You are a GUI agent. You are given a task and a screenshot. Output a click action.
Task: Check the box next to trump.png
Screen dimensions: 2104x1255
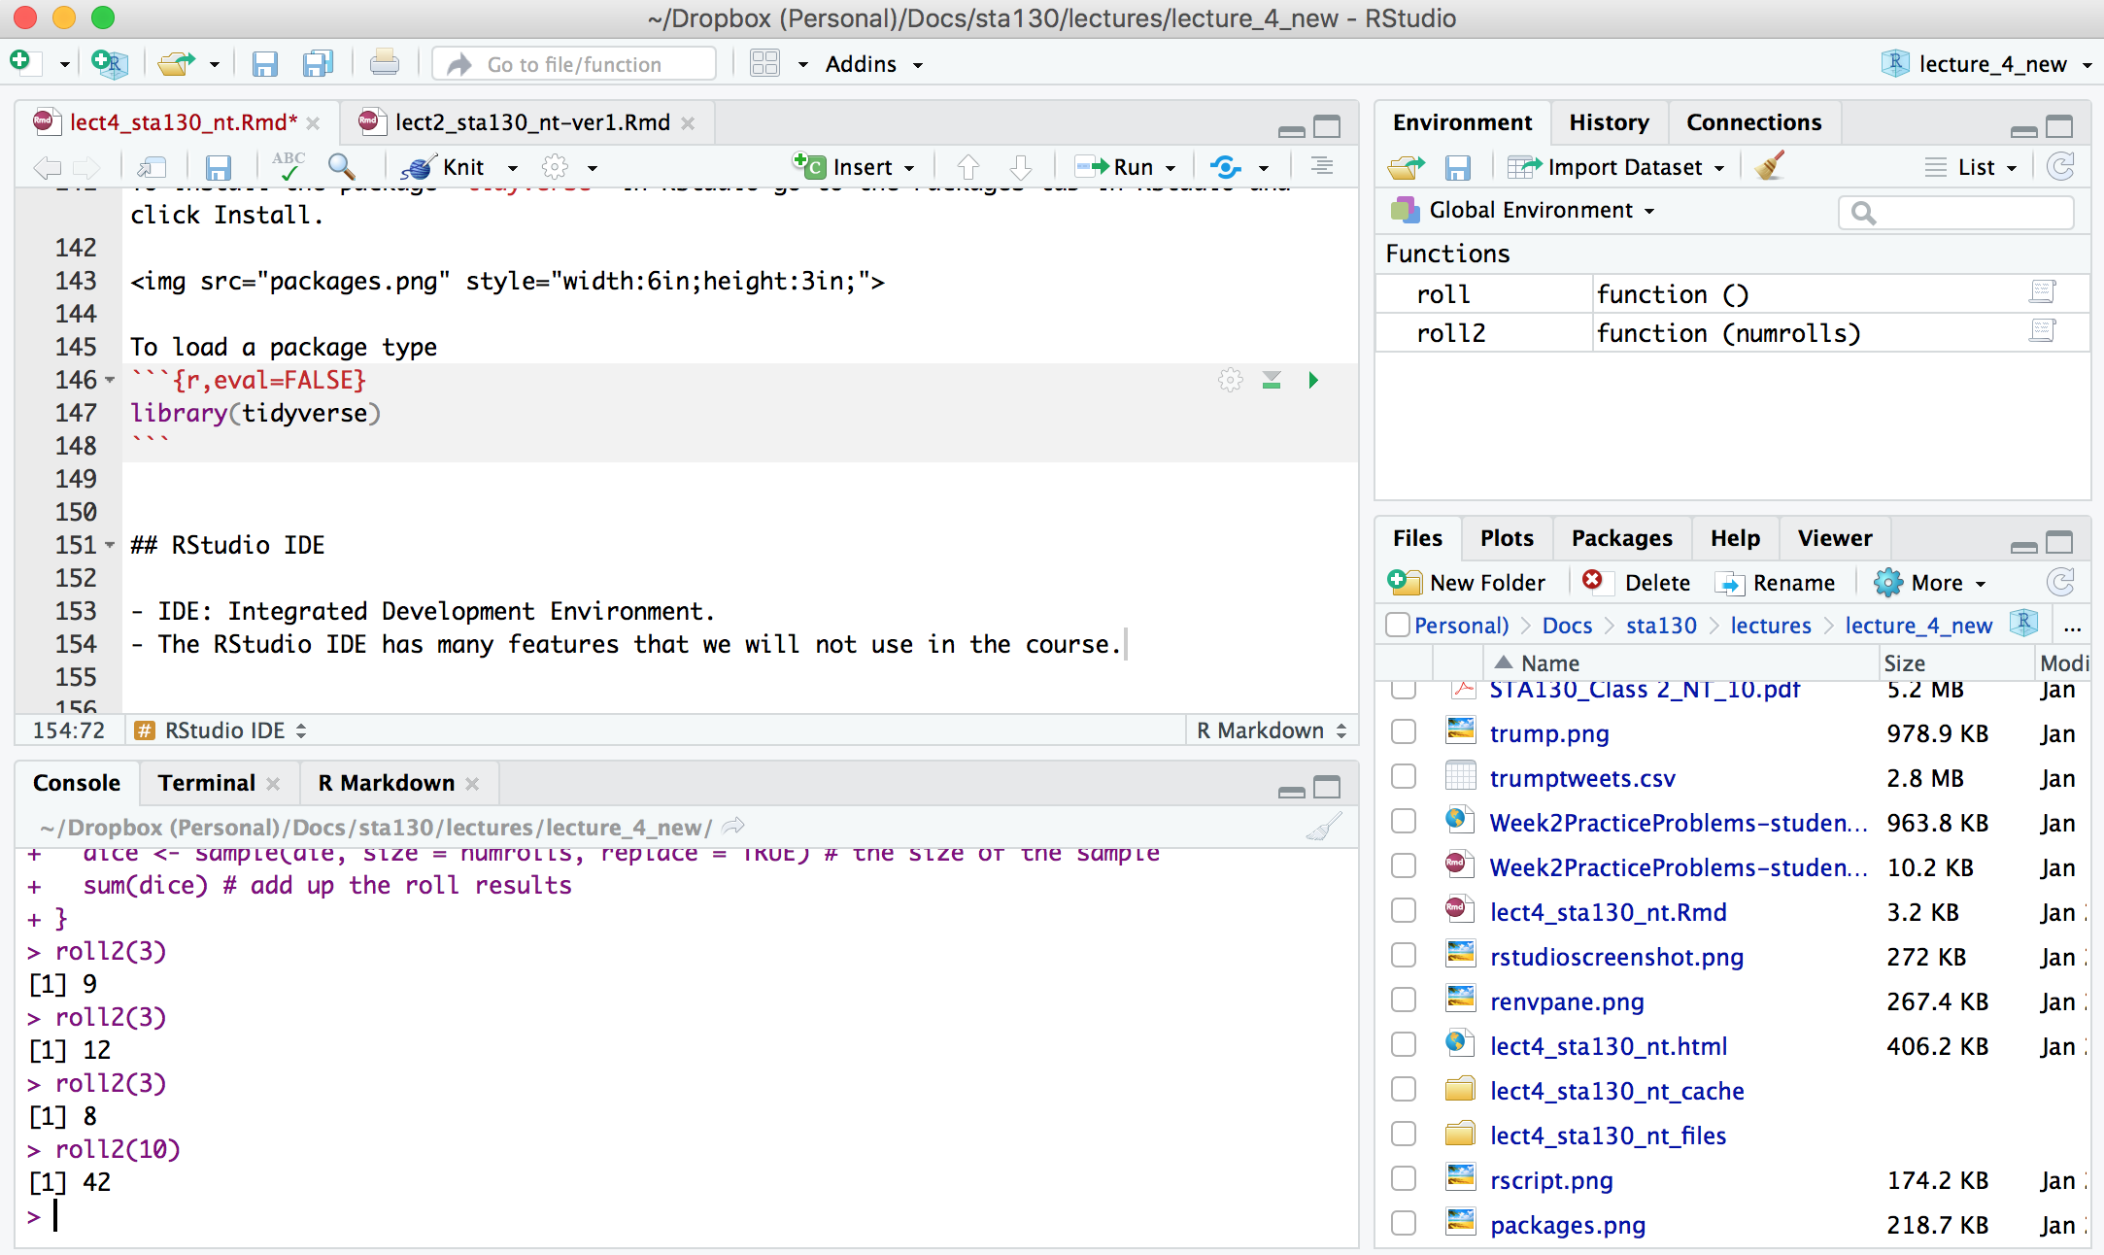(1403, 732)
